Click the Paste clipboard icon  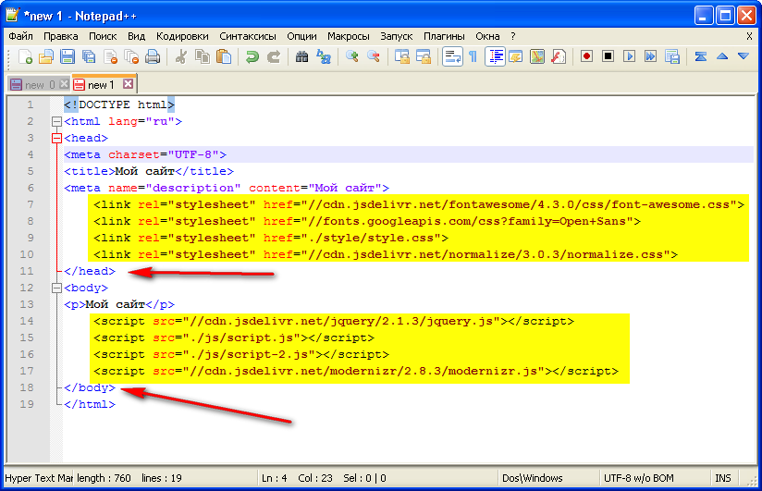click(223, 57)
